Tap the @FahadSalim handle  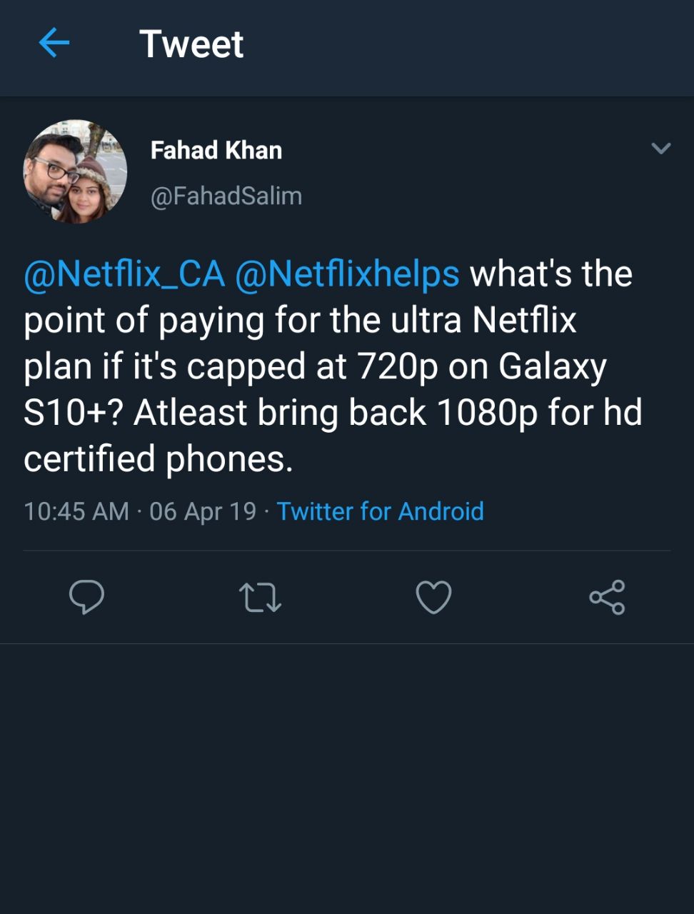tap(226, 196)
